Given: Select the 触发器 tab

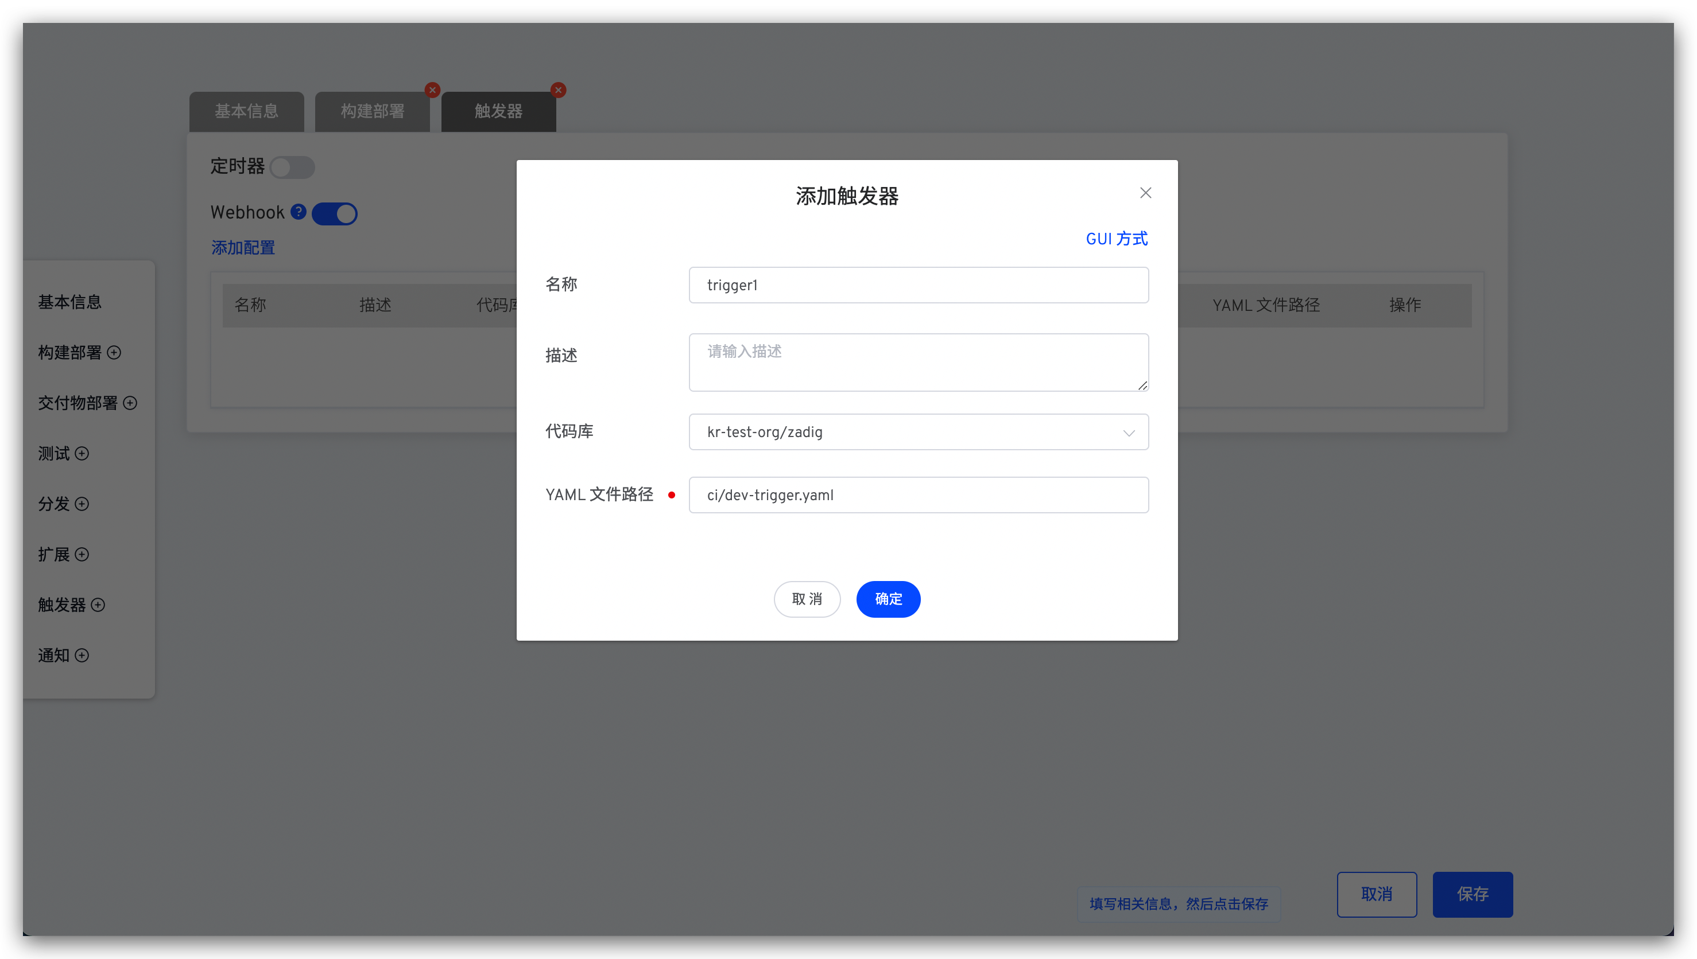Looking at the screenshot, I should coord(498,111).
